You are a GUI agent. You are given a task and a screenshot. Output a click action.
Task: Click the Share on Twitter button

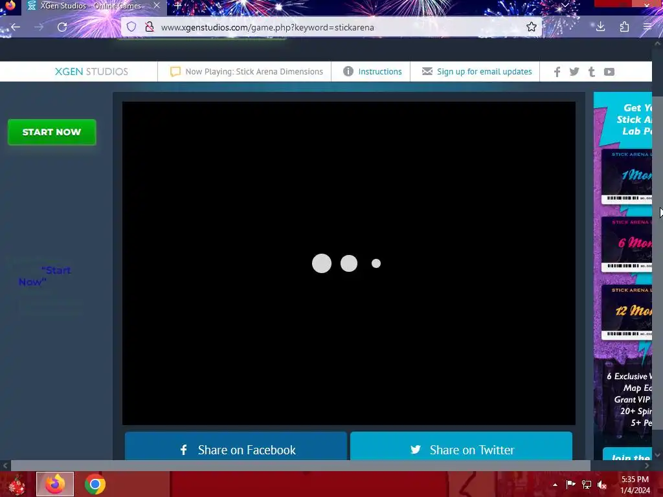[x=461, y=446]
